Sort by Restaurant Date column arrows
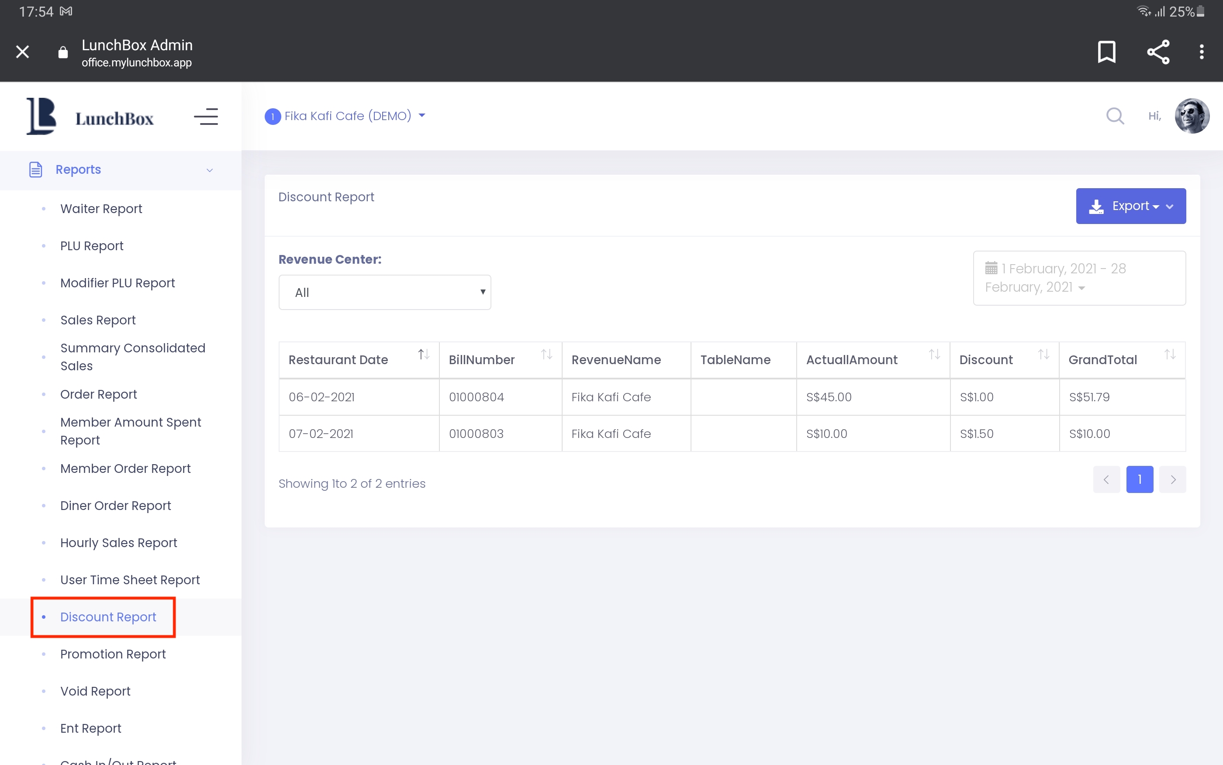The height and width of the screenshot is (765, 1223). (x=424, y=355)
